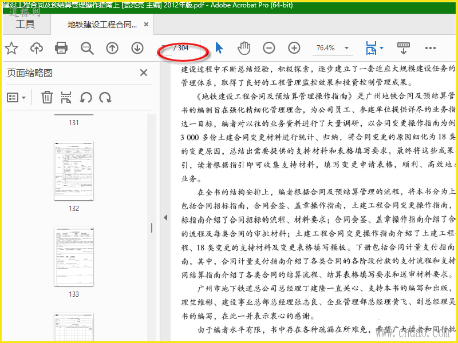Click the 133 page label
Screen dimensions: 458x343
[x=74, y=294]
